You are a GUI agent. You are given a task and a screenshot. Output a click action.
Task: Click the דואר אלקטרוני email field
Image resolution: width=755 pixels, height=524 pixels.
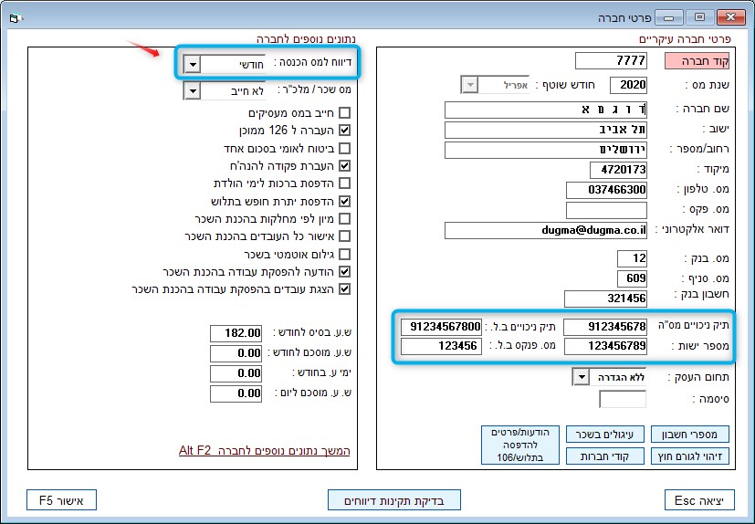click(x=546, y=230)
